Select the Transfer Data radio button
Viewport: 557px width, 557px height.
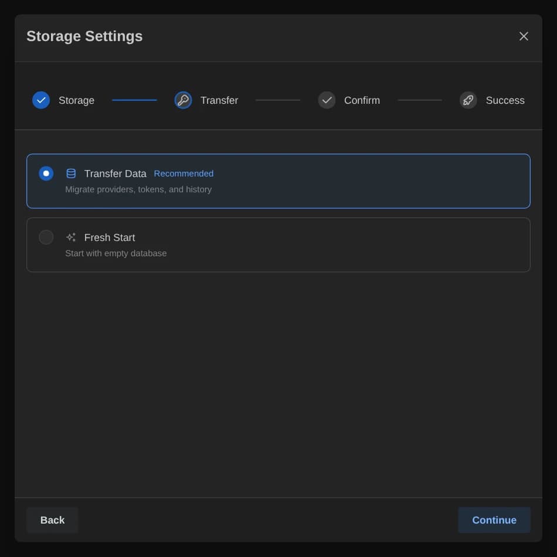pyautogui.click(x=46, y=174)
